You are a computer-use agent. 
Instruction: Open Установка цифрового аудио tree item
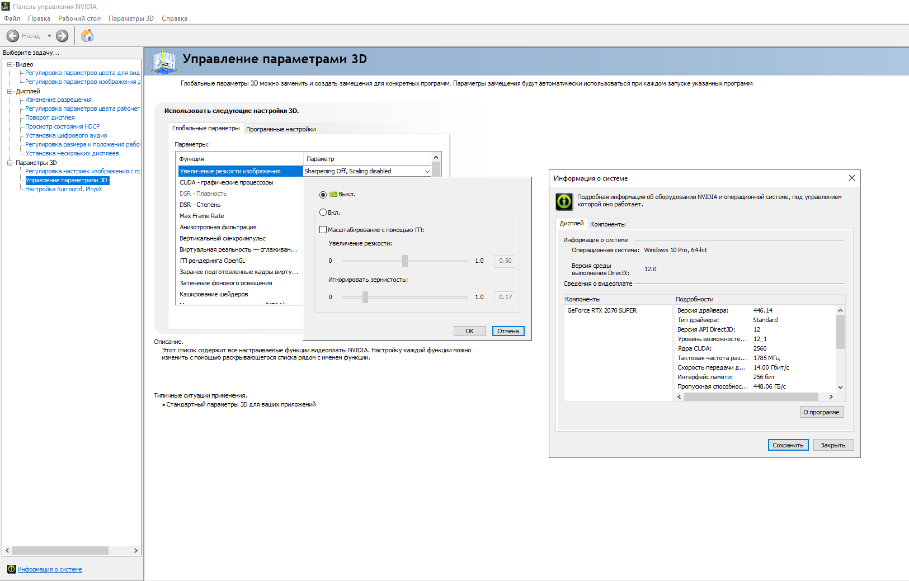[x=66, y=135]
